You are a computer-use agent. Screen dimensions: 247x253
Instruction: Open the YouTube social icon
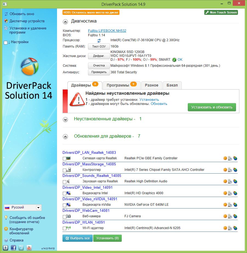[x=29, y=248]
